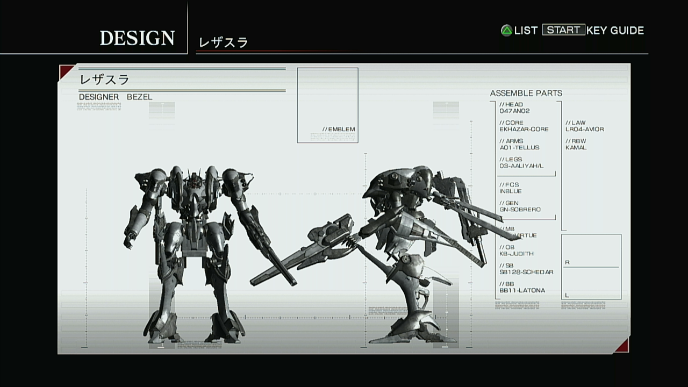Click the レザスラ design name on the sheet
This screenshot has height=387, width=688.
pyautogui.click(x=104, y=80)
